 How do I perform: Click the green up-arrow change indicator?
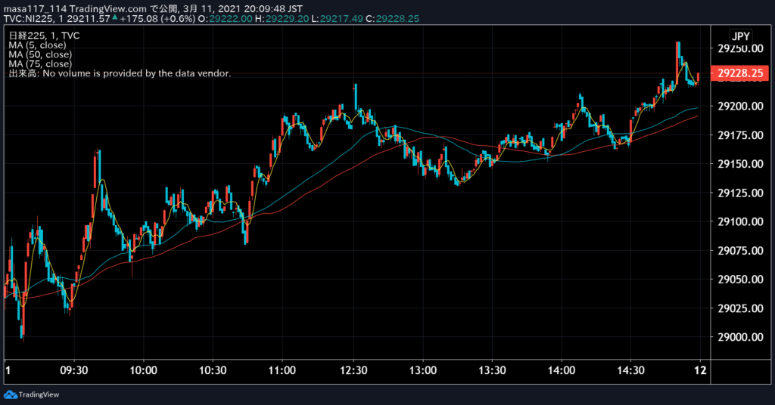115,17
